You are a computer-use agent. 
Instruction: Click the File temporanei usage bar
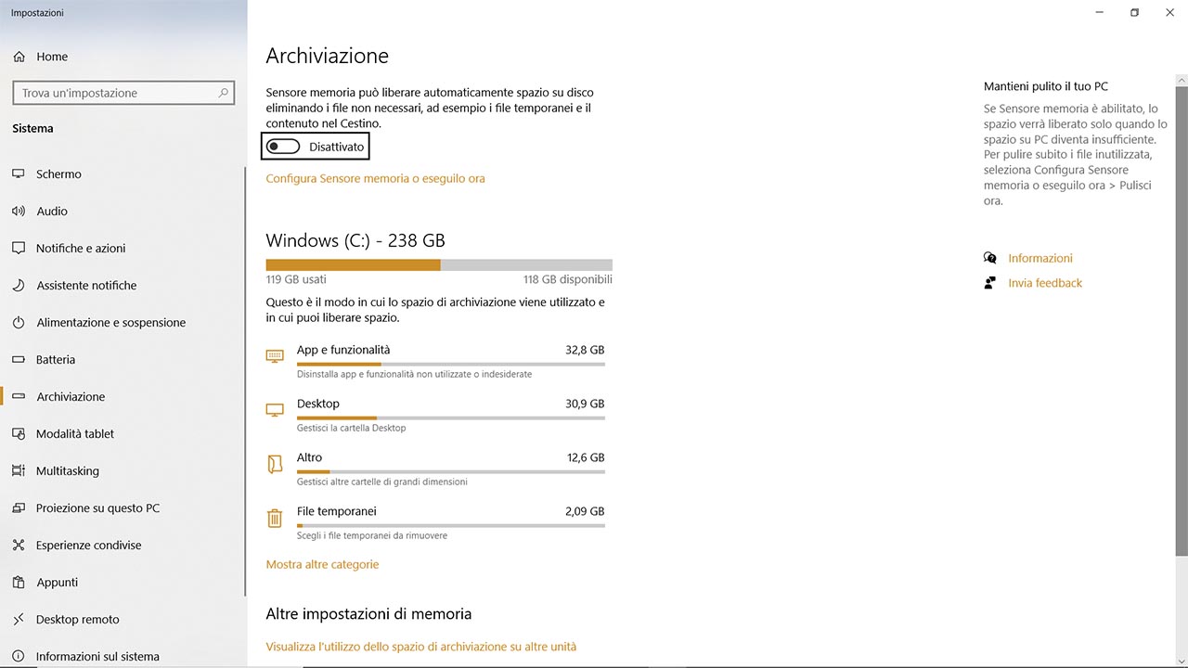tap(451, 526)
